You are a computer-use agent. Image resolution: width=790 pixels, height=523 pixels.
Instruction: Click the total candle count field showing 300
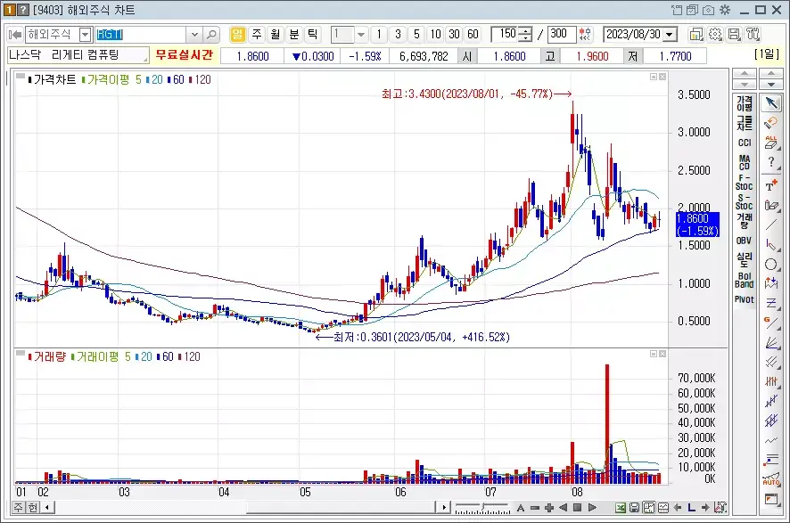click(561, 34)
